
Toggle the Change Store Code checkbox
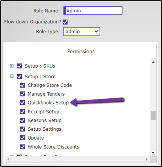[22, 85]
